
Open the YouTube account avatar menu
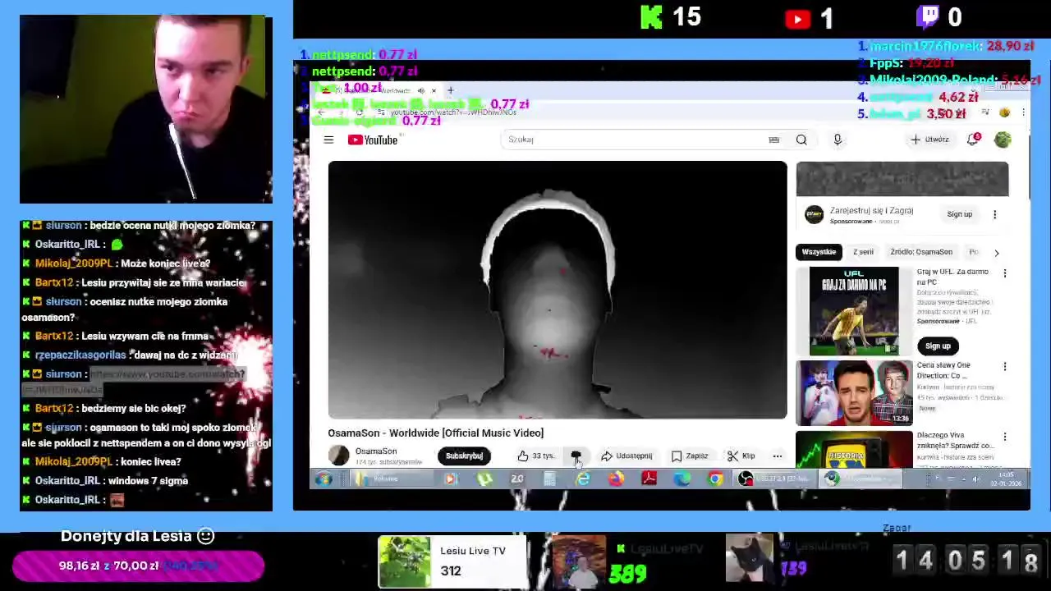pos(1003,140)
